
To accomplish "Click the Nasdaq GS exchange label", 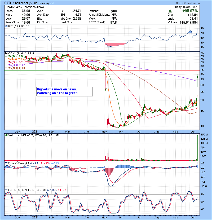I will [46, 3].
